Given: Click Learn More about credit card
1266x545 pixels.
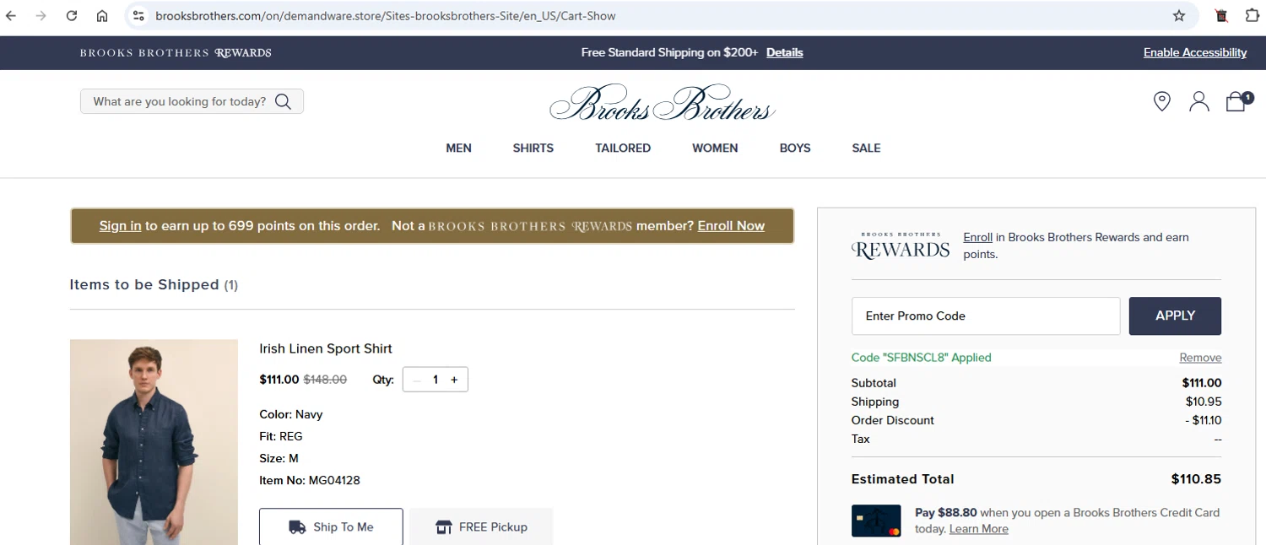Looking at the screenshot, I should tap(978, 529).
